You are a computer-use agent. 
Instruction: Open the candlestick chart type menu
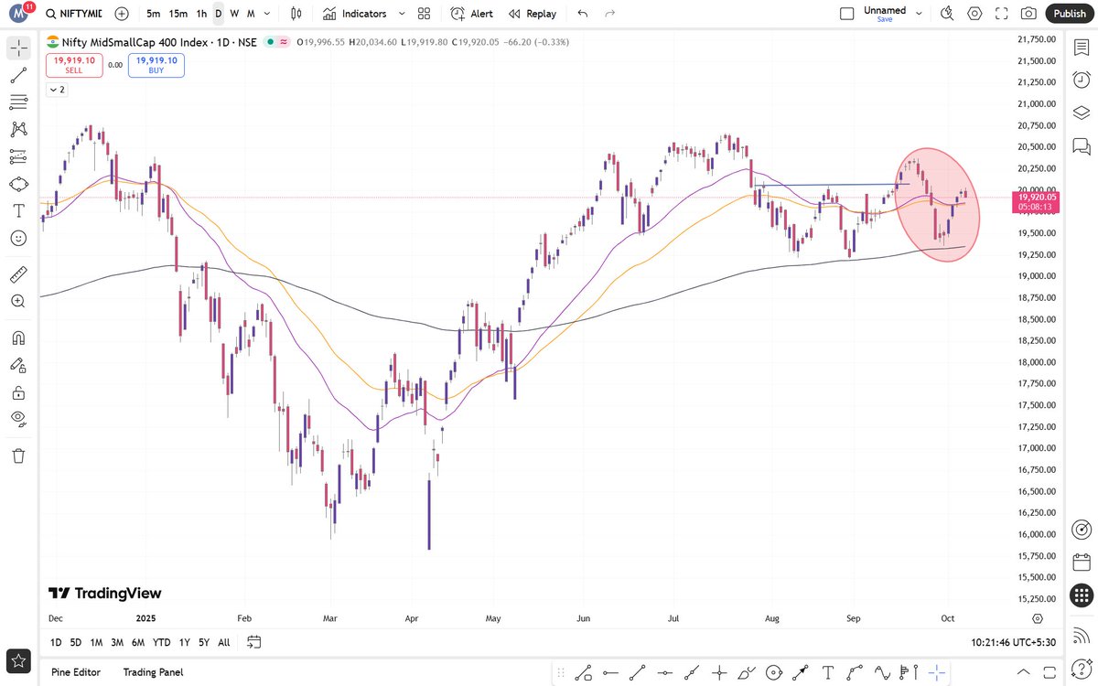tap(296, 14)
